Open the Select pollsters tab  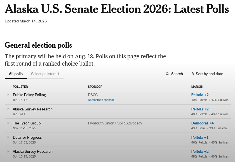click(x=43, y=74)
